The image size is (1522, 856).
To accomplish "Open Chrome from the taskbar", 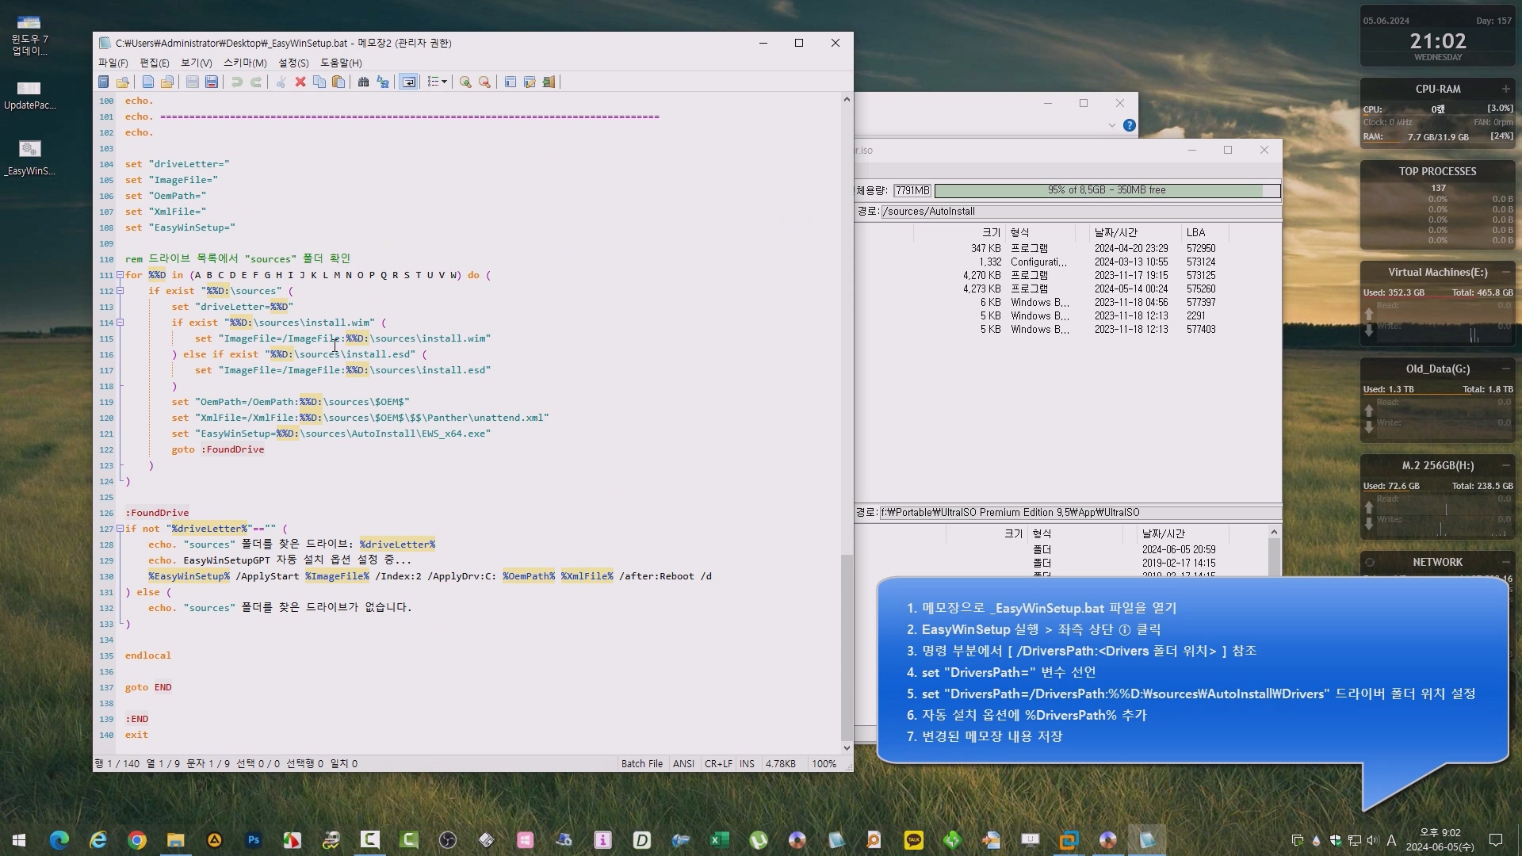I will pyautogui.click(x=137, y=840).
